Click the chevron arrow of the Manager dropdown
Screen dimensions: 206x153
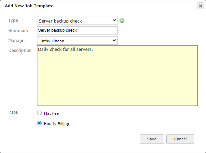point(114,40)
